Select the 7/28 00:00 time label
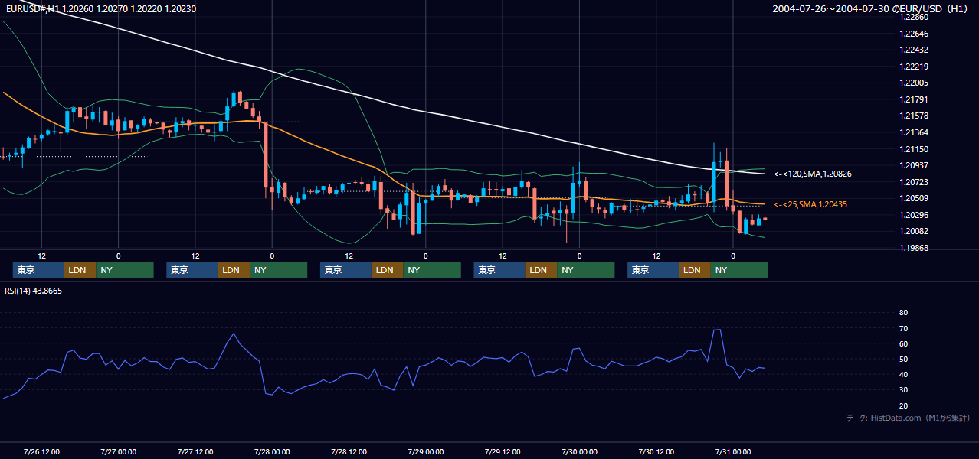 [272, 452]
